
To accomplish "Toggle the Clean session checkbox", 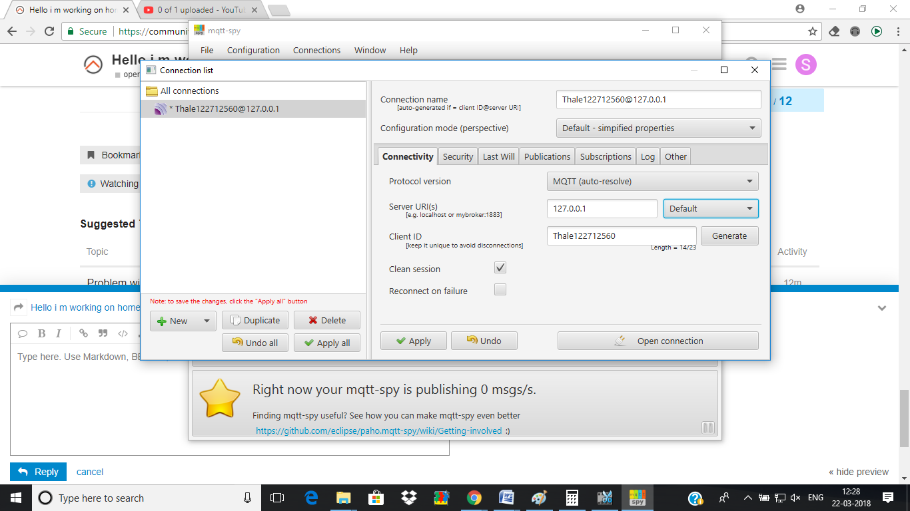I will [500, 267].
